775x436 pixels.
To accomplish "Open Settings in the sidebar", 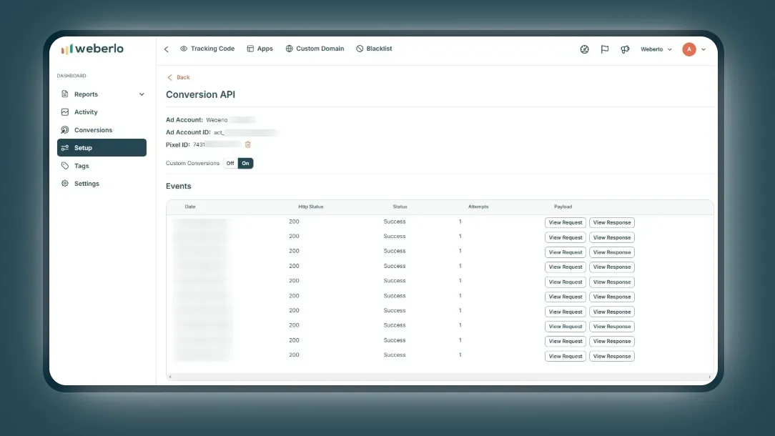I will 102,184.
